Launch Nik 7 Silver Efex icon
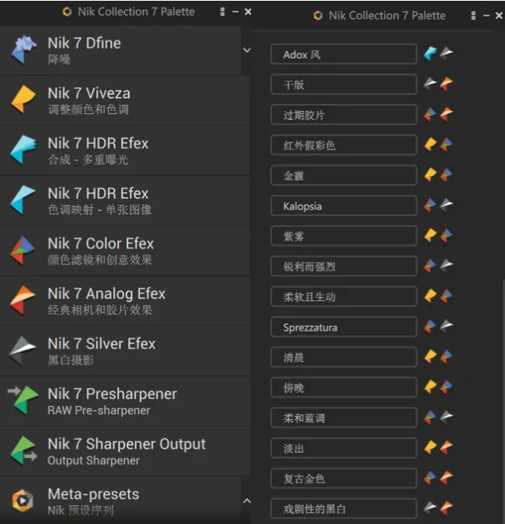 click(23, 350)
